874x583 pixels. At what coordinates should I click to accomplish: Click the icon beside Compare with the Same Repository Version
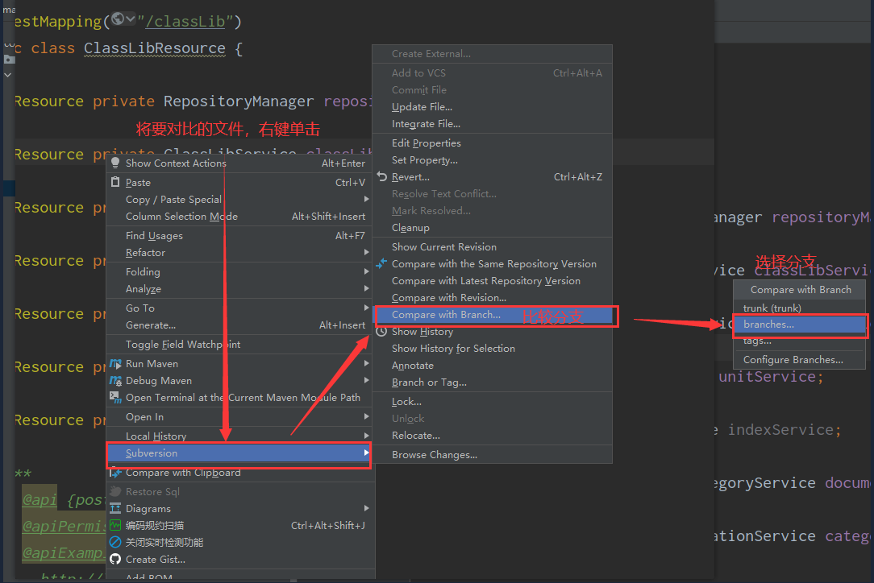(x=382, y=263)
